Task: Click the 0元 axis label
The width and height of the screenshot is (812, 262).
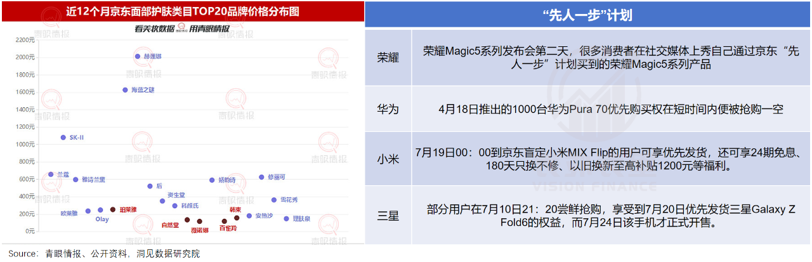Action: pyautogui.click(x=30, y=232)
